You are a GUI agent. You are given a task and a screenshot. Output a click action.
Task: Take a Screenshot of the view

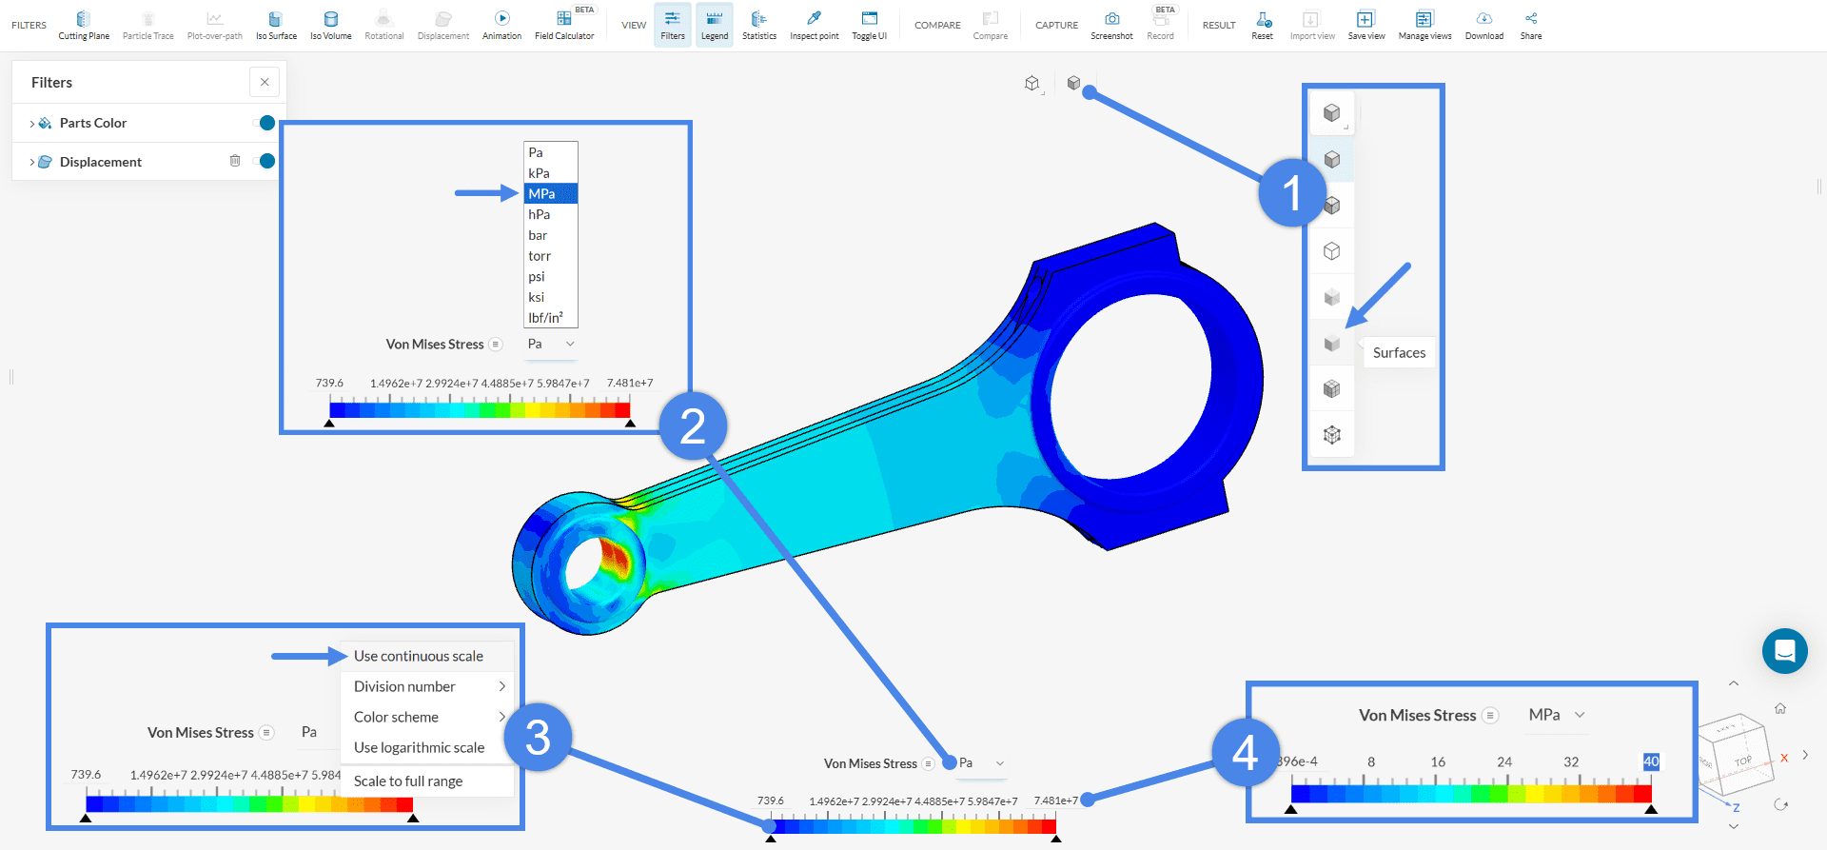[1111, 26]
